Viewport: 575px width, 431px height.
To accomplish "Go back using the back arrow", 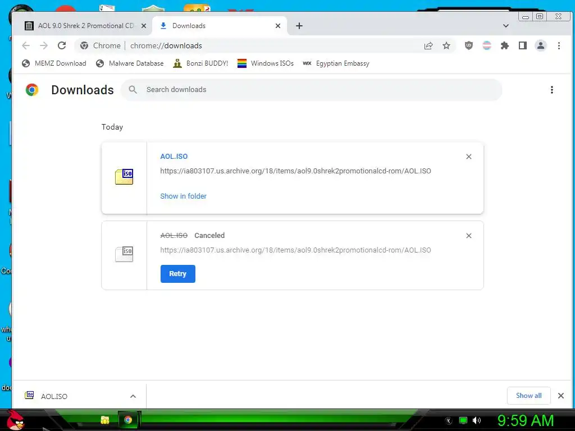I will coord(26,45).
